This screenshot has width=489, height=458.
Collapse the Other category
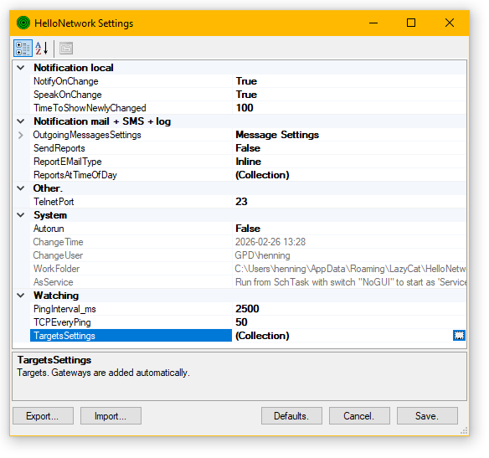click(21, 188)
